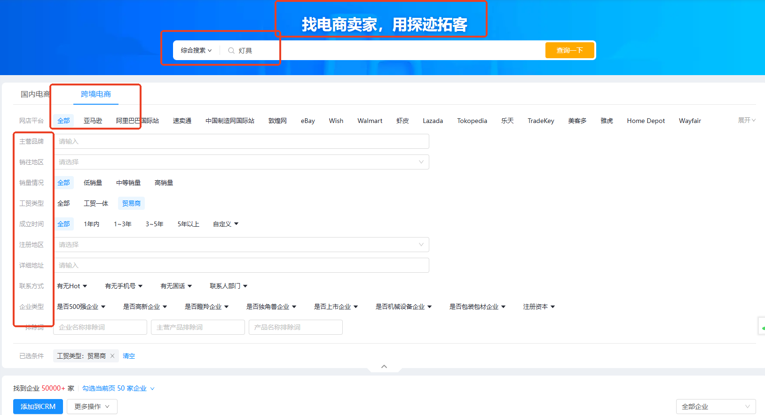
Task: Click 清空 to clear selected conditions
Action: tap(129, 356)
